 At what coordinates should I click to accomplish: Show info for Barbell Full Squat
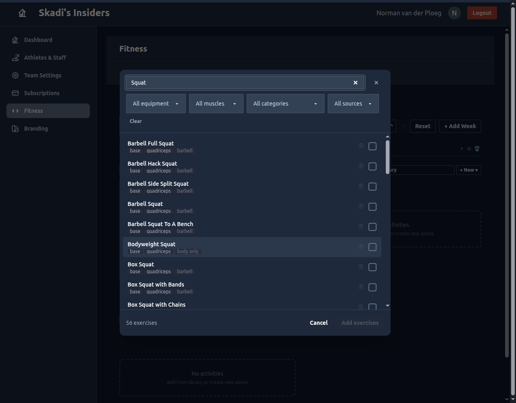361,146
